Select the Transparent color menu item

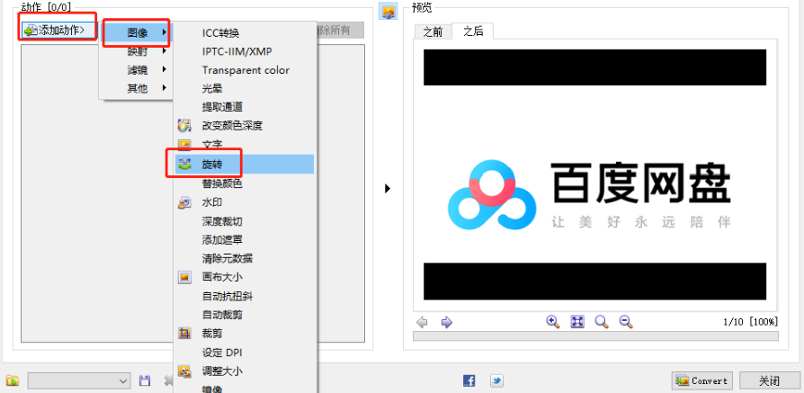[x=246, y=70]
